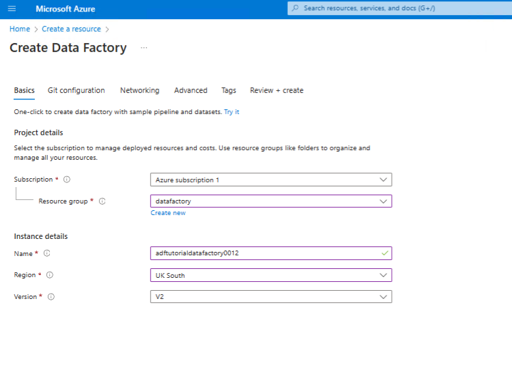
Task: Click the Home breadcrumb link
Action: click(x=20, y=29)
